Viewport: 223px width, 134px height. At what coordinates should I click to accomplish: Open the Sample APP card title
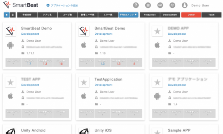(179, 130)
